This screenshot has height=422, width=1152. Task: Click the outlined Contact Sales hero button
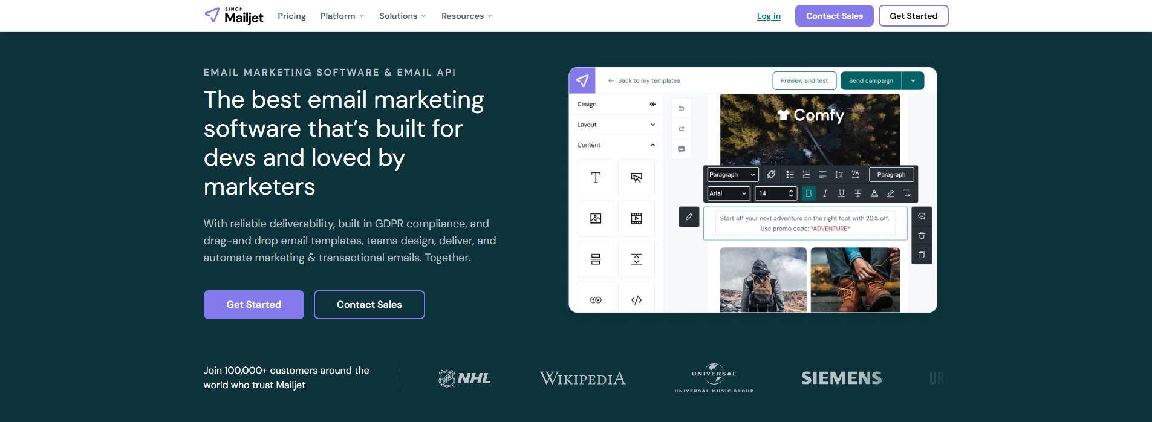(369, 305)
